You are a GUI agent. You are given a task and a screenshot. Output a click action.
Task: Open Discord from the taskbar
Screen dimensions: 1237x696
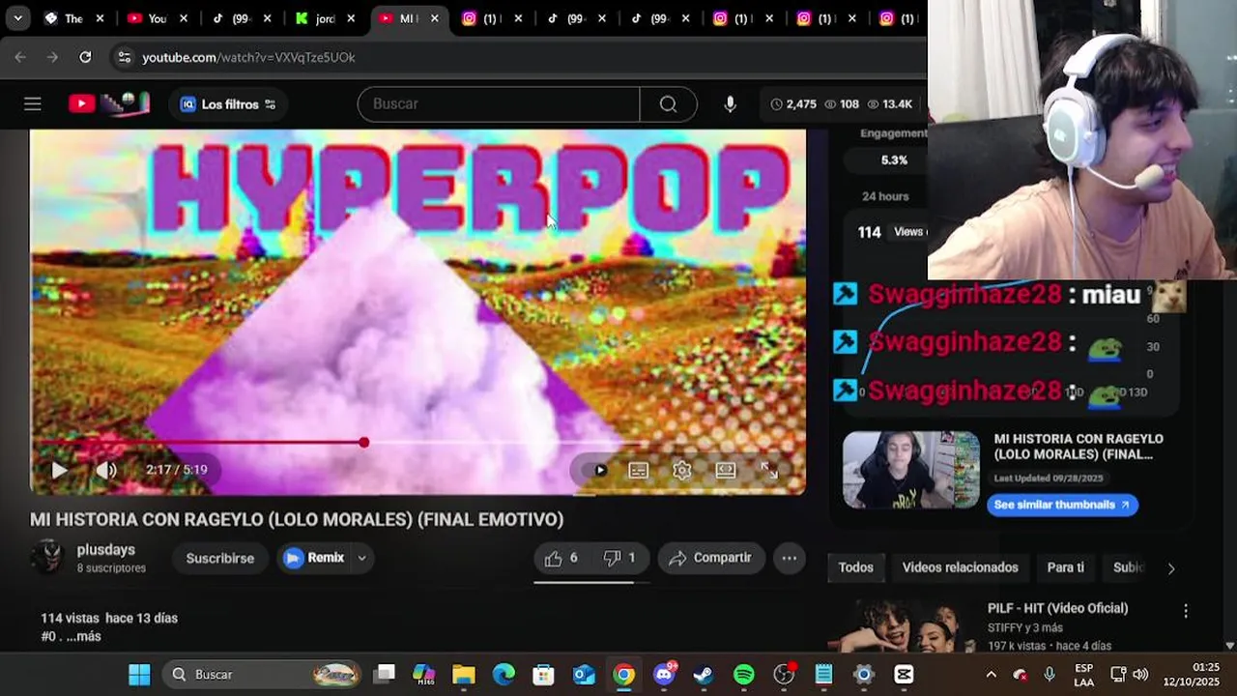point(664,674)
